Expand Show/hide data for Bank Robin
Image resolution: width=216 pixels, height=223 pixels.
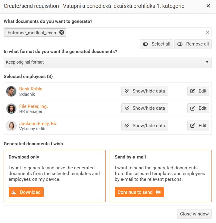click(x=145, y=91)
